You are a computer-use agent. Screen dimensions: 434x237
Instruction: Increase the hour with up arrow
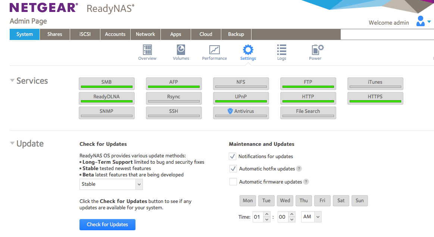click(266, 215)
